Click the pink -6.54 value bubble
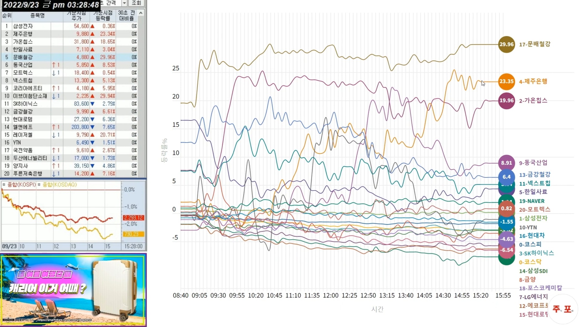580x327 pixels. click(x=506, y=250)
